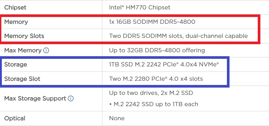Click the Storage Slot label
The width and height of the screenshot is (269, 126).
click(22, 79)
